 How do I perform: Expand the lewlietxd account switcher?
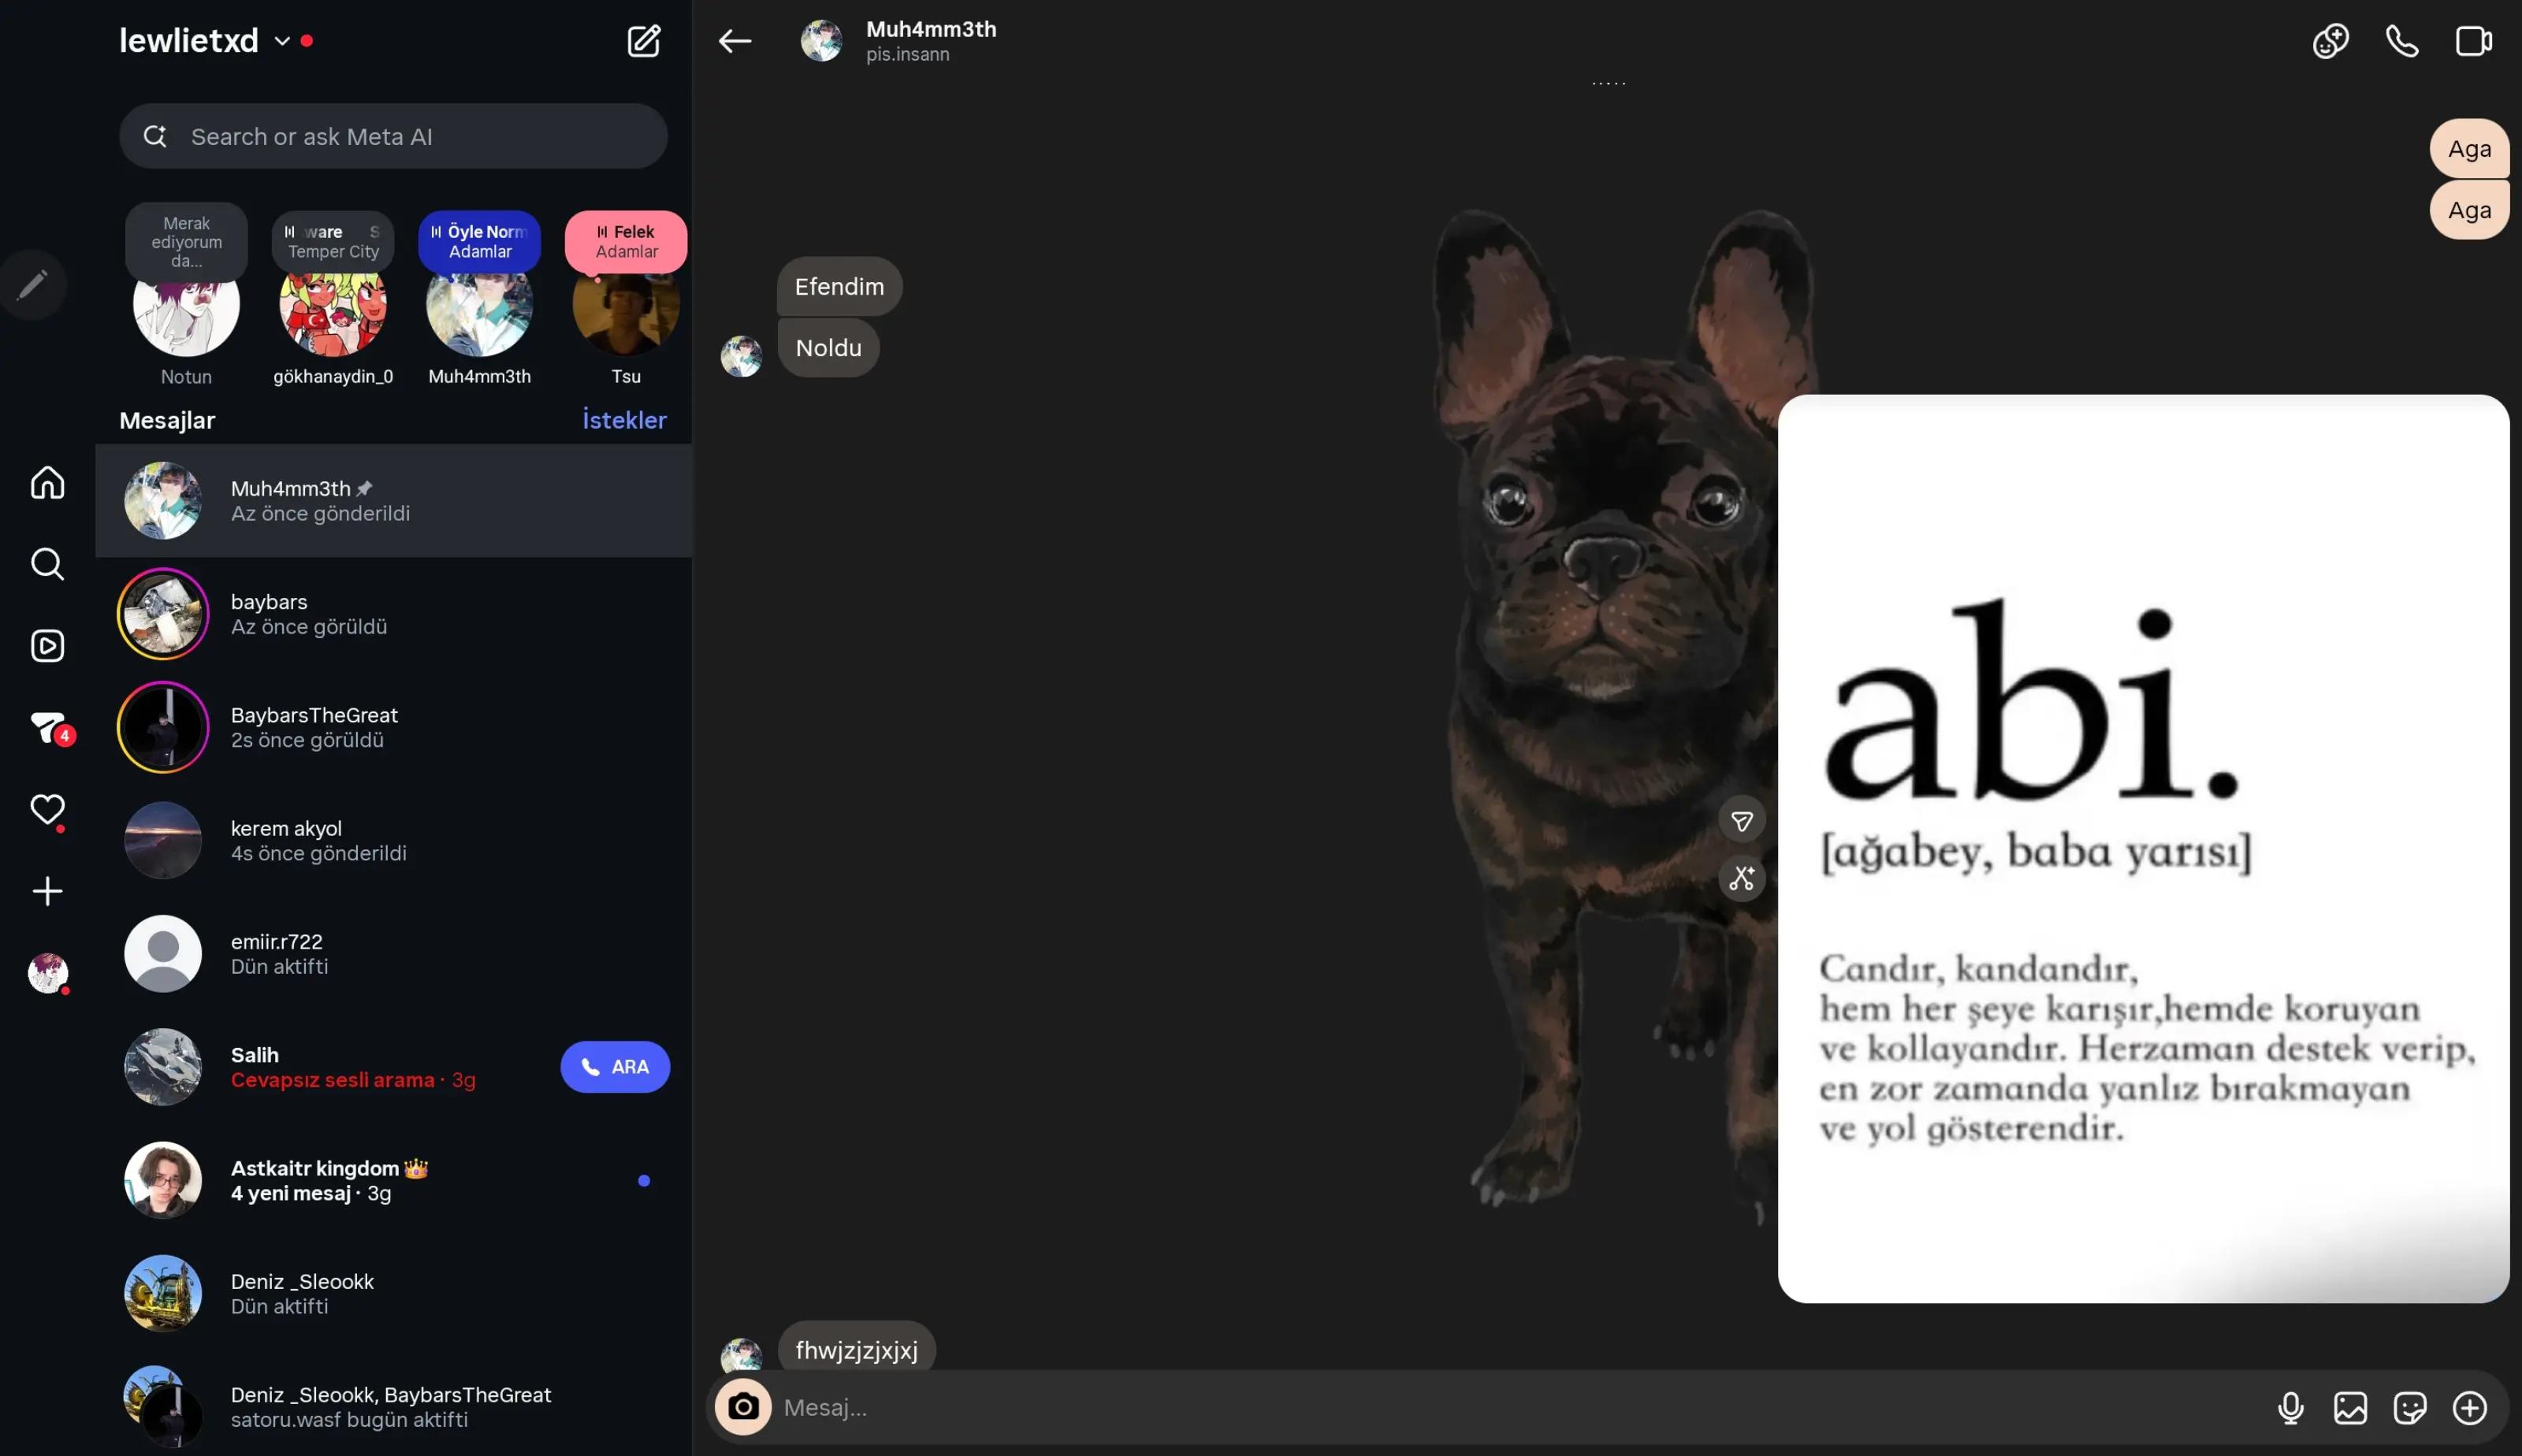click(217, 41)
